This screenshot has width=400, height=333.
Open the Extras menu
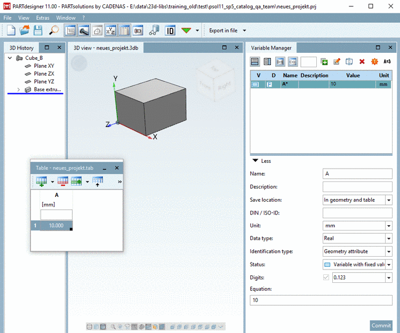pyautogui.click(x=43, y=18)
